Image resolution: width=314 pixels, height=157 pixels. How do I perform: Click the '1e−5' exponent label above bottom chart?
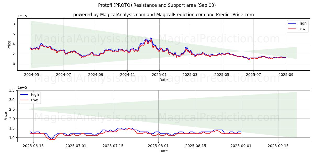point(23,87)
